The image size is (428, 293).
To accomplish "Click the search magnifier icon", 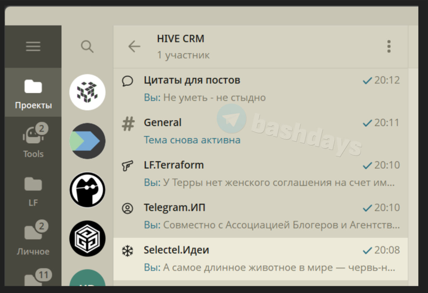I will pyautogui.click(x=87, y=46).
